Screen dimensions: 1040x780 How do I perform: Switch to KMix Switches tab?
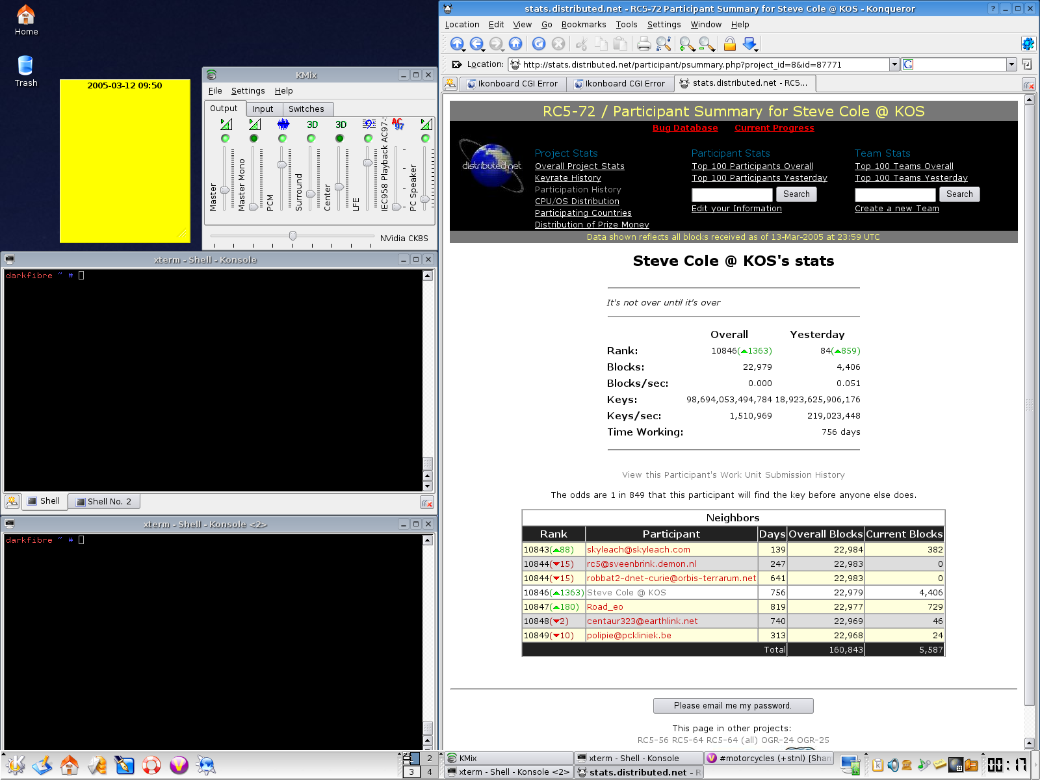pyautogui.click(x=306, y=109)
